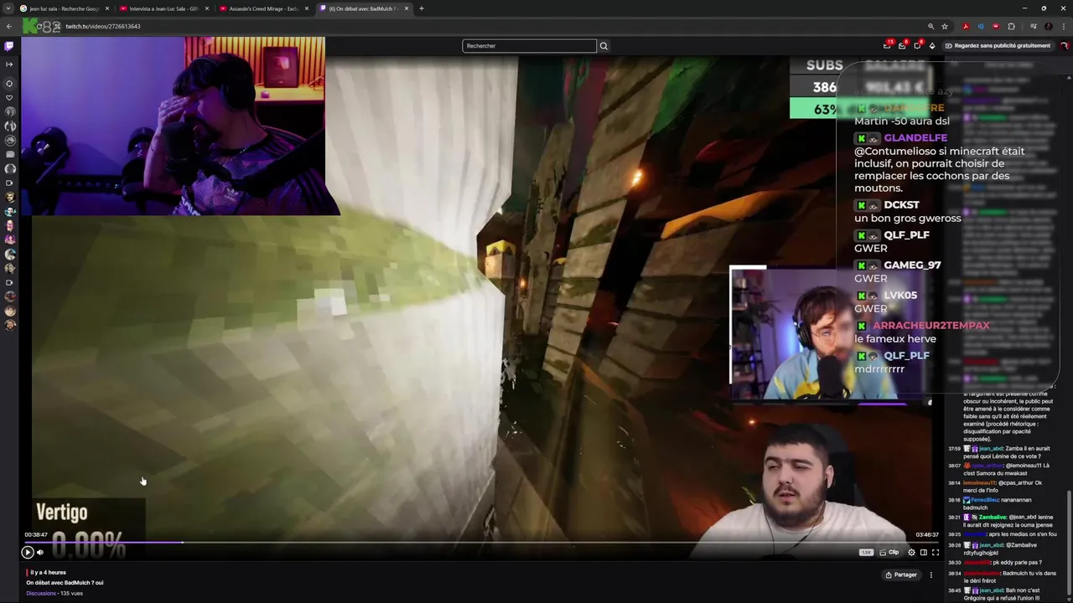Open Twitch user avatar menu
Viewport: 1073px width, 603px height.
pos(1064,45)
